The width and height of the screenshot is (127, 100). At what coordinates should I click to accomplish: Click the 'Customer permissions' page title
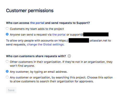coord(30,11)
